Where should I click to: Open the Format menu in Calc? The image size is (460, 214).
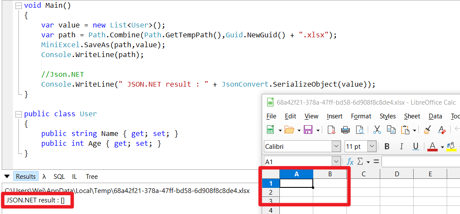click(361, 116)
